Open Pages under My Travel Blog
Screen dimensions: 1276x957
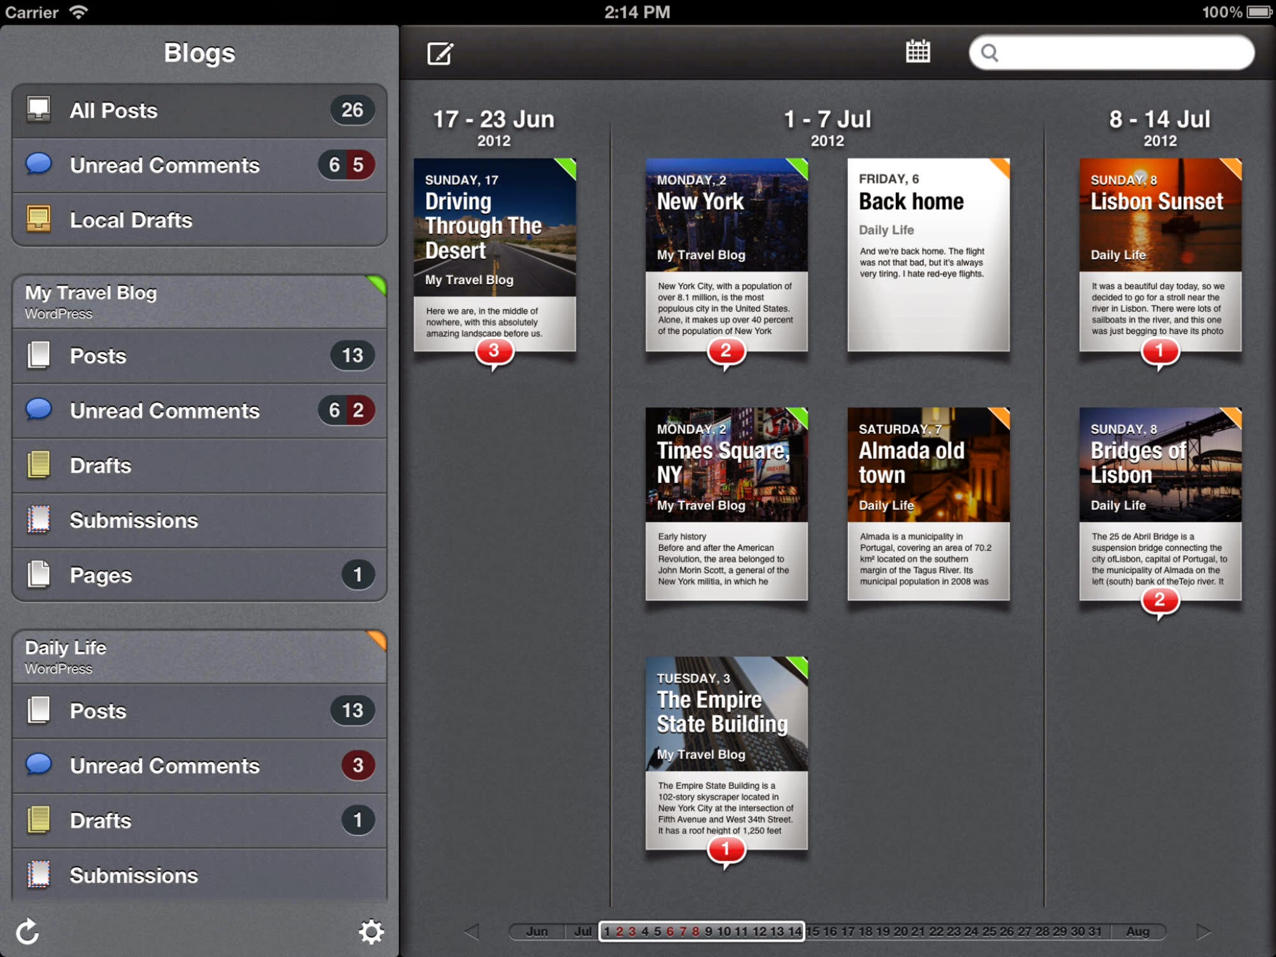pyautogui.click(x=199, y=574)
